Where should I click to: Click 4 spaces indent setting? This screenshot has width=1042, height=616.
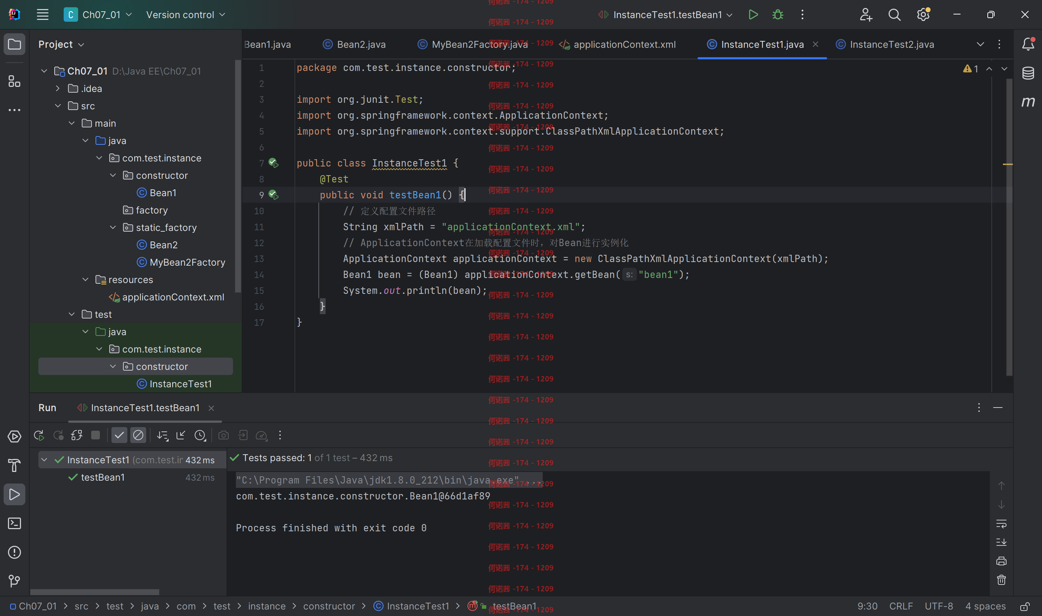point(985,607)
